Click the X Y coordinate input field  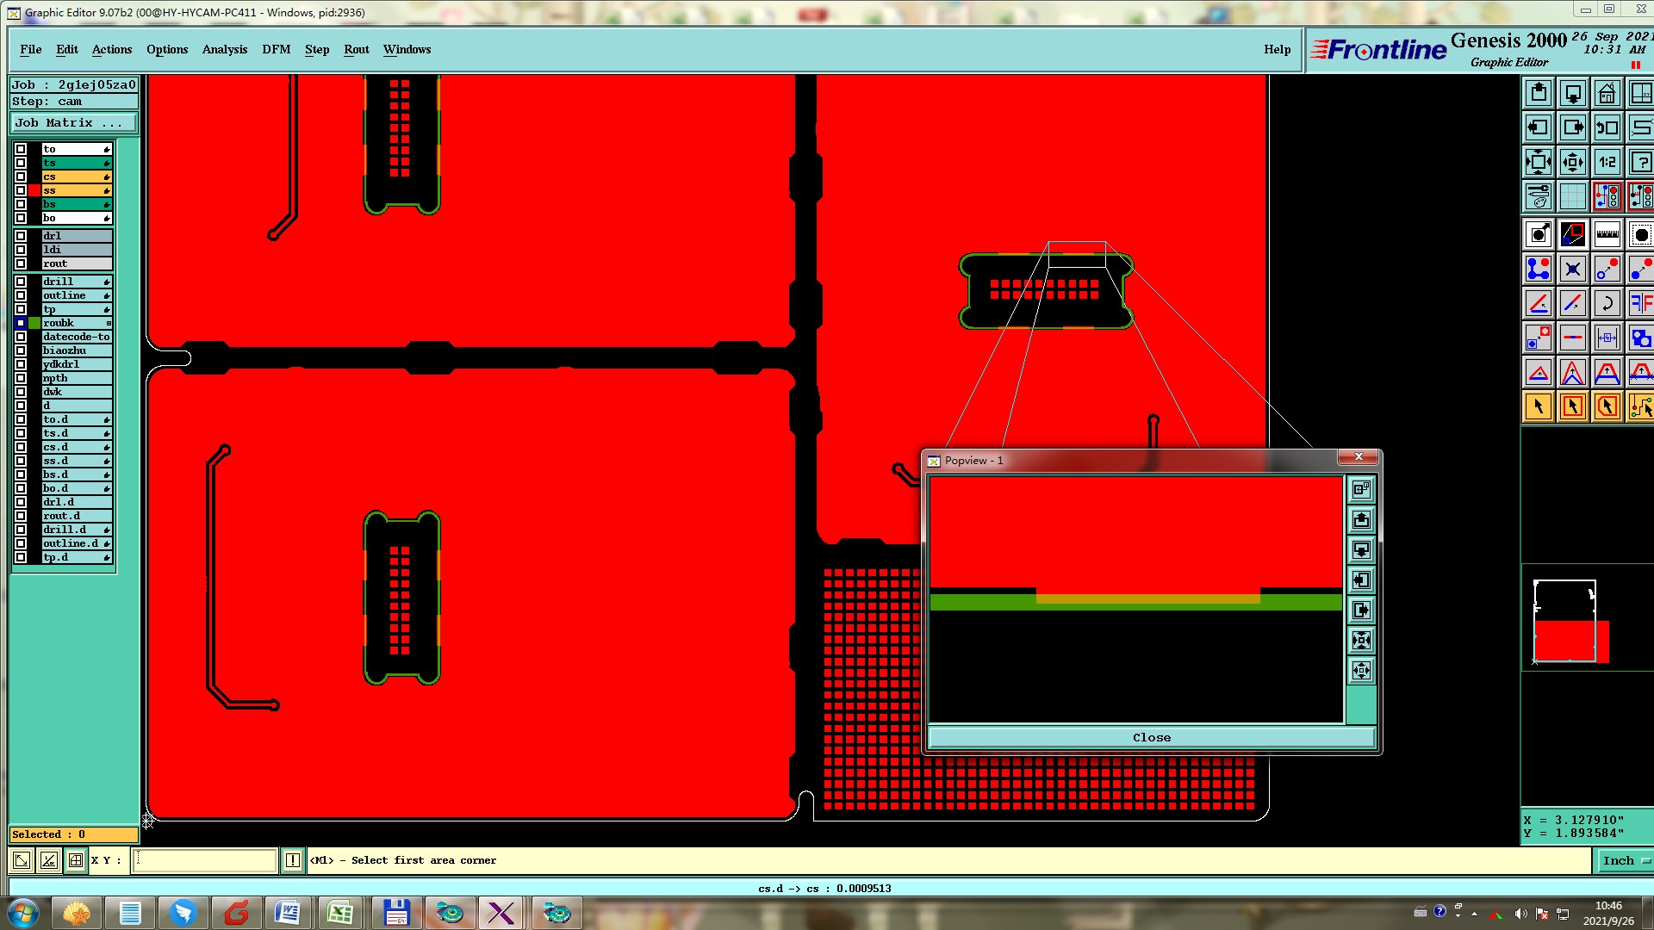coord(204,860)
